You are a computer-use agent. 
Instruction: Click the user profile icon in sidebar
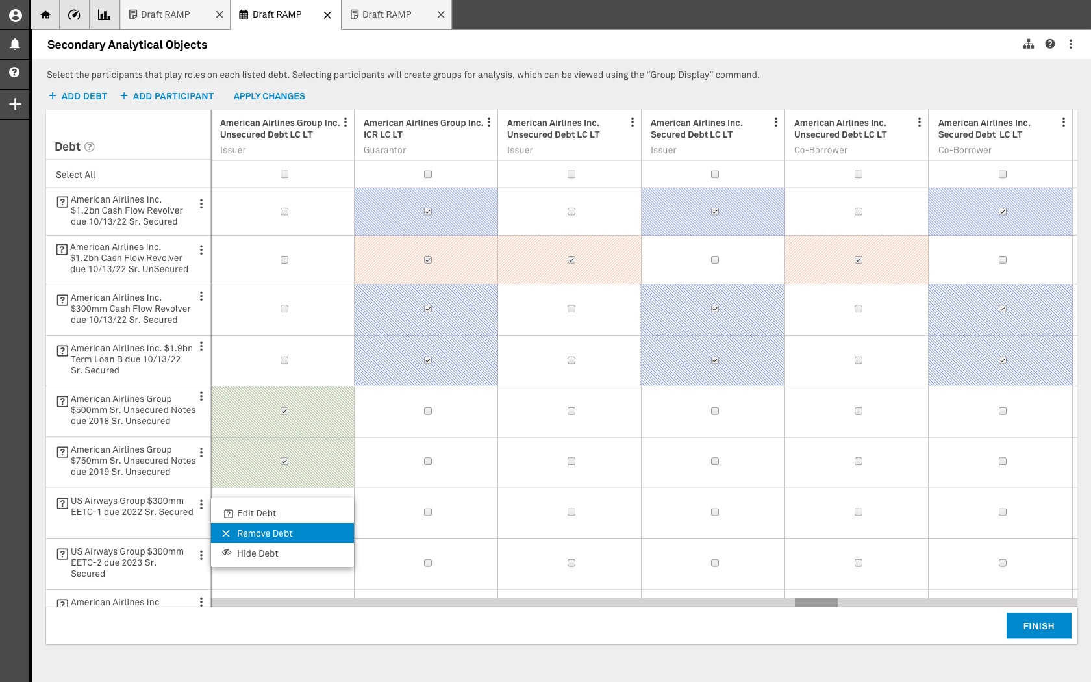click(15, 15)
